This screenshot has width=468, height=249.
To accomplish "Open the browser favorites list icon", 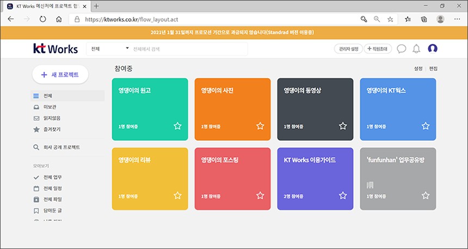I will pyautogui.click(x=408, y=20).
